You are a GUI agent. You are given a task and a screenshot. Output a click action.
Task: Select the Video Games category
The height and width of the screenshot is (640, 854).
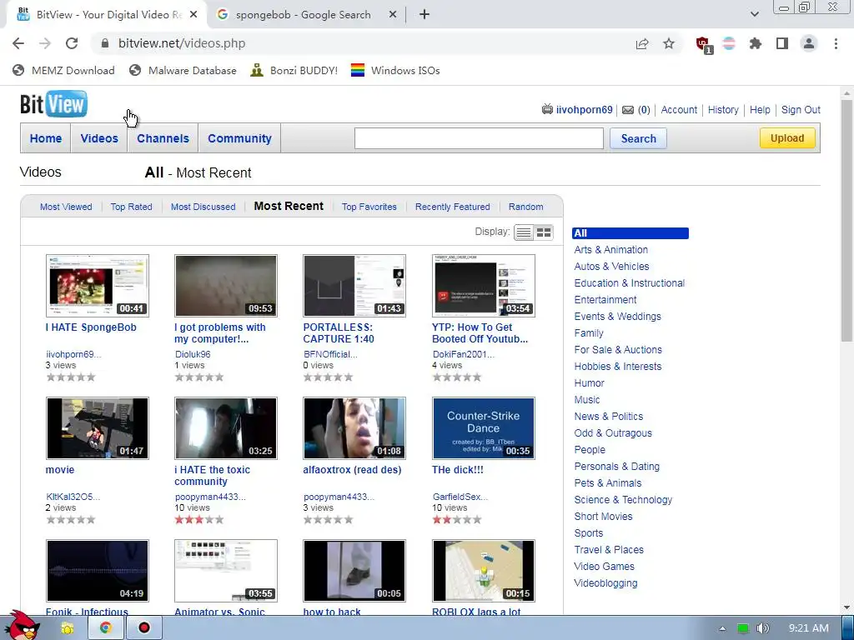point(604,567)
